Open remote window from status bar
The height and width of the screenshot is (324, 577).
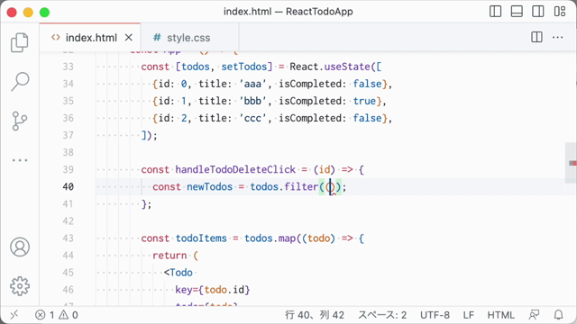(x=14, y=315)
